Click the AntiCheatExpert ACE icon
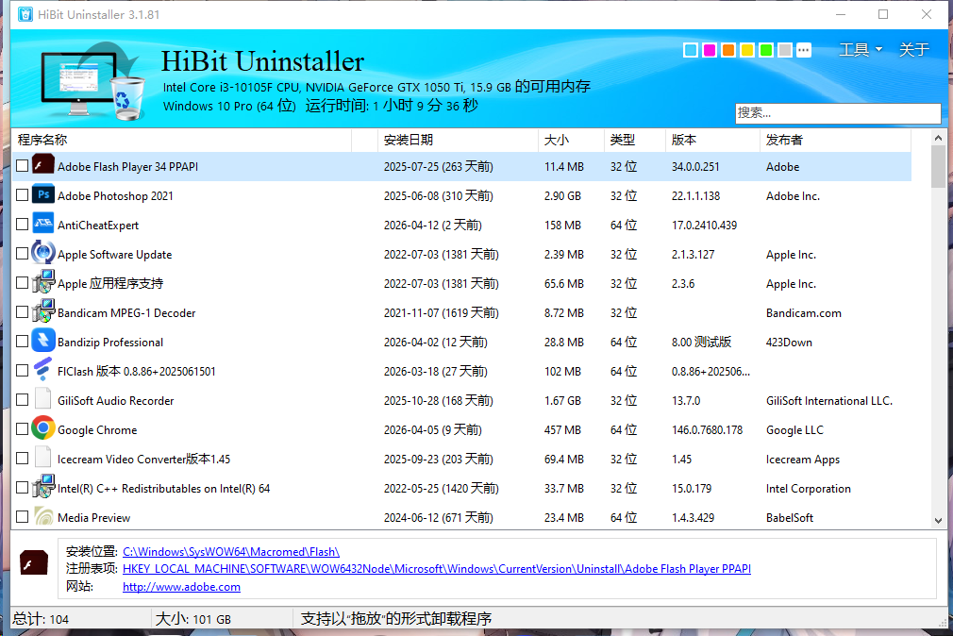Image resolution: width=953 pixels, height=636 pixels. coord(43,224)
